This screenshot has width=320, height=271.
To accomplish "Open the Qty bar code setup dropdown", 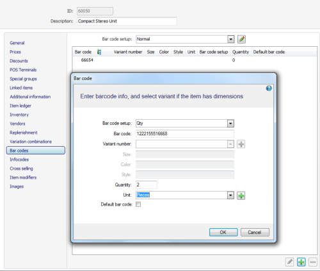I will point(230,124).
